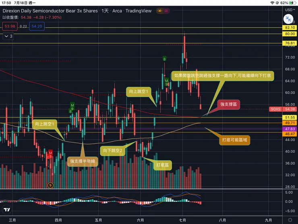The image size is (298, 224).
Task: Select the 1天 interval label
Action: (105, 11)
